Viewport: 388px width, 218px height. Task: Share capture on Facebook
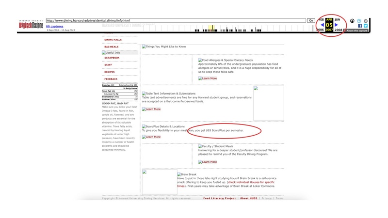(360, 26)
